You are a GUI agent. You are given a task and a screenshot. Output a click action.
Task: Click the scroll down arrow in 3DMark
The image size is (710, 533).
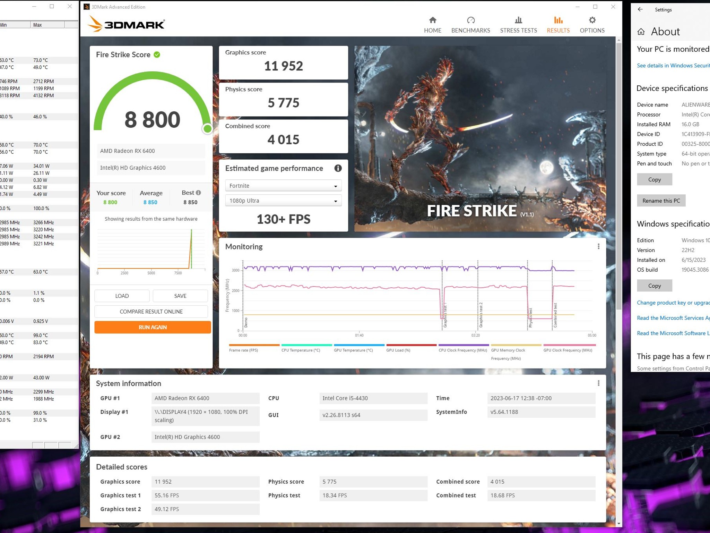coord(619,524)
